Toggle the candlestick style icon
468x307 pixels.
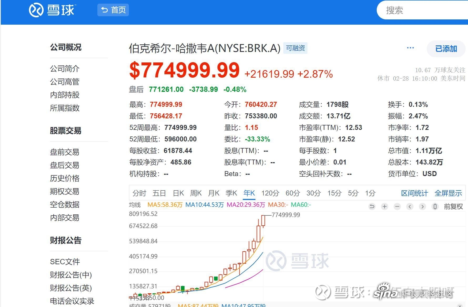pyautogui.click(x=435, y=207)
